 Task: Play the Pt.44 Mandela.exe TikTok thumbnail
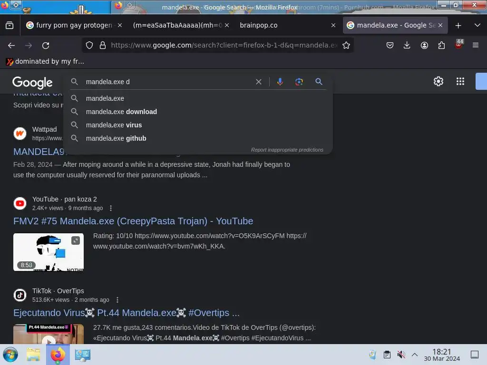[49, 334]
